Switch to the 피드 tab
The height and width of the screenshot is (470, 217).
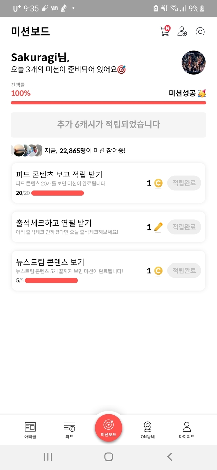tap(69, 430)
